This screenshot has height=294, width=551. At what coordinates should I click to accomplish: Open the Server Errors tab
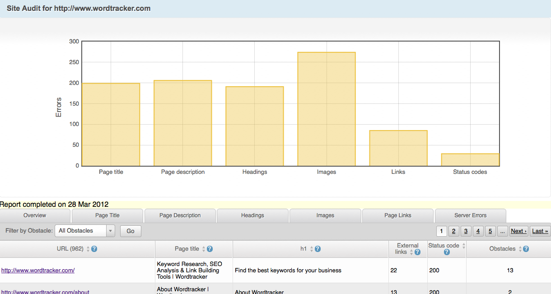tap(471, 215)
